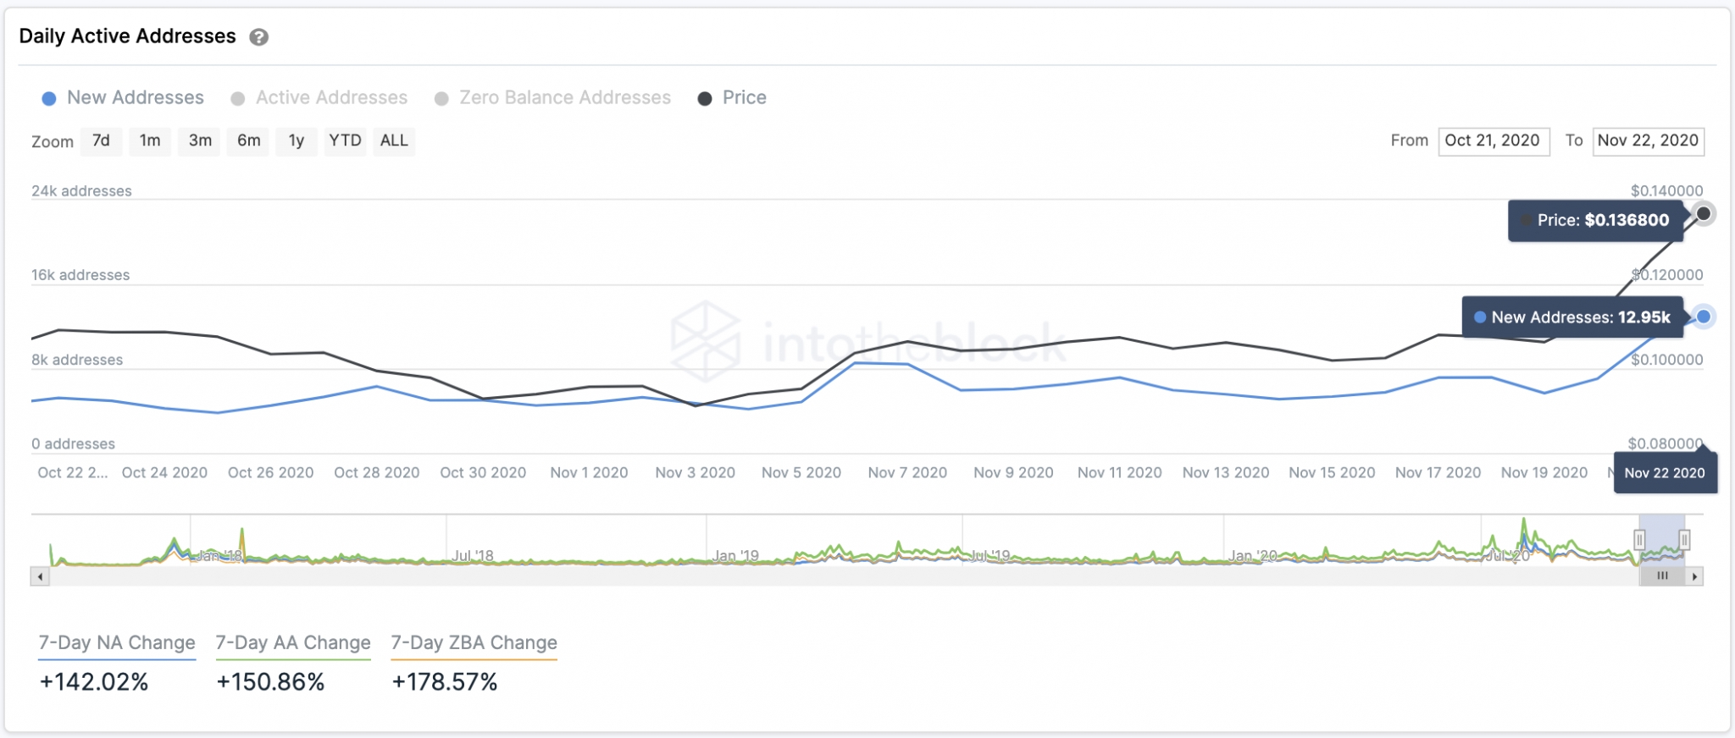Grab the navigator scrollbar thumb
The width and height of the screenshot is (1735, 738).
click(x=1662, y=576)
